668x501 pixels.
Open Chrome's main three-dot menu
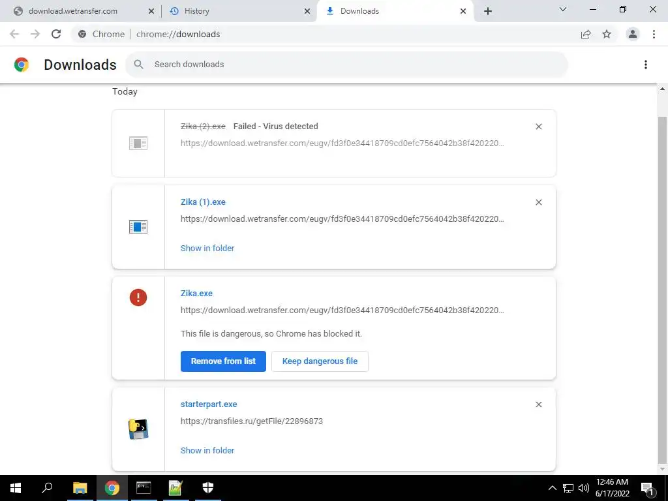[654, 34]
